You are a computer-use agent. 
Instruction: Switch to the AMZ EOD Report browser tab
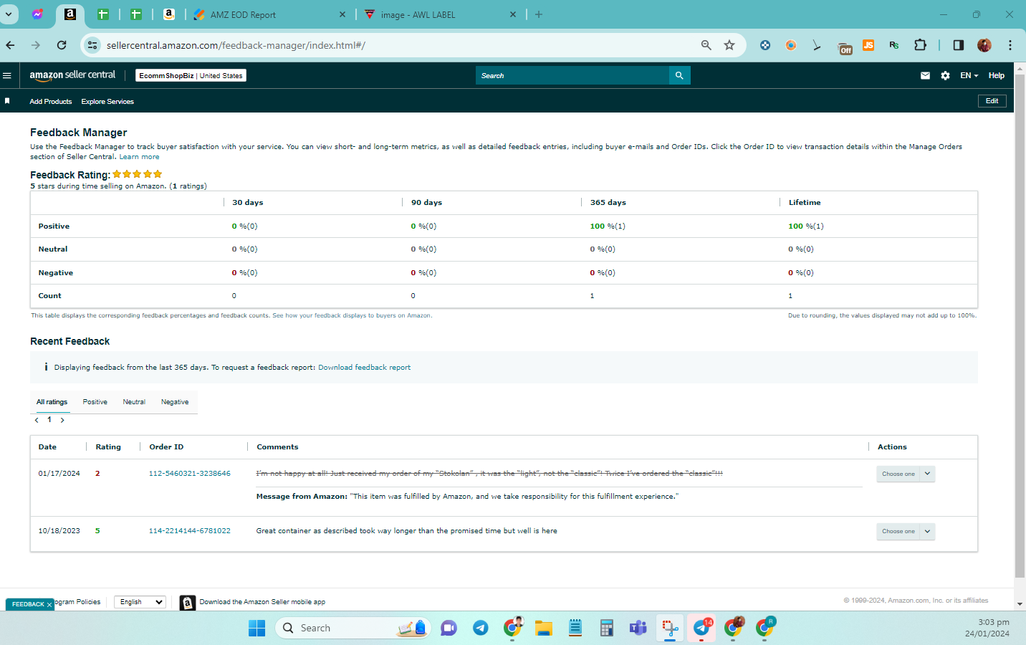[269, 14]
